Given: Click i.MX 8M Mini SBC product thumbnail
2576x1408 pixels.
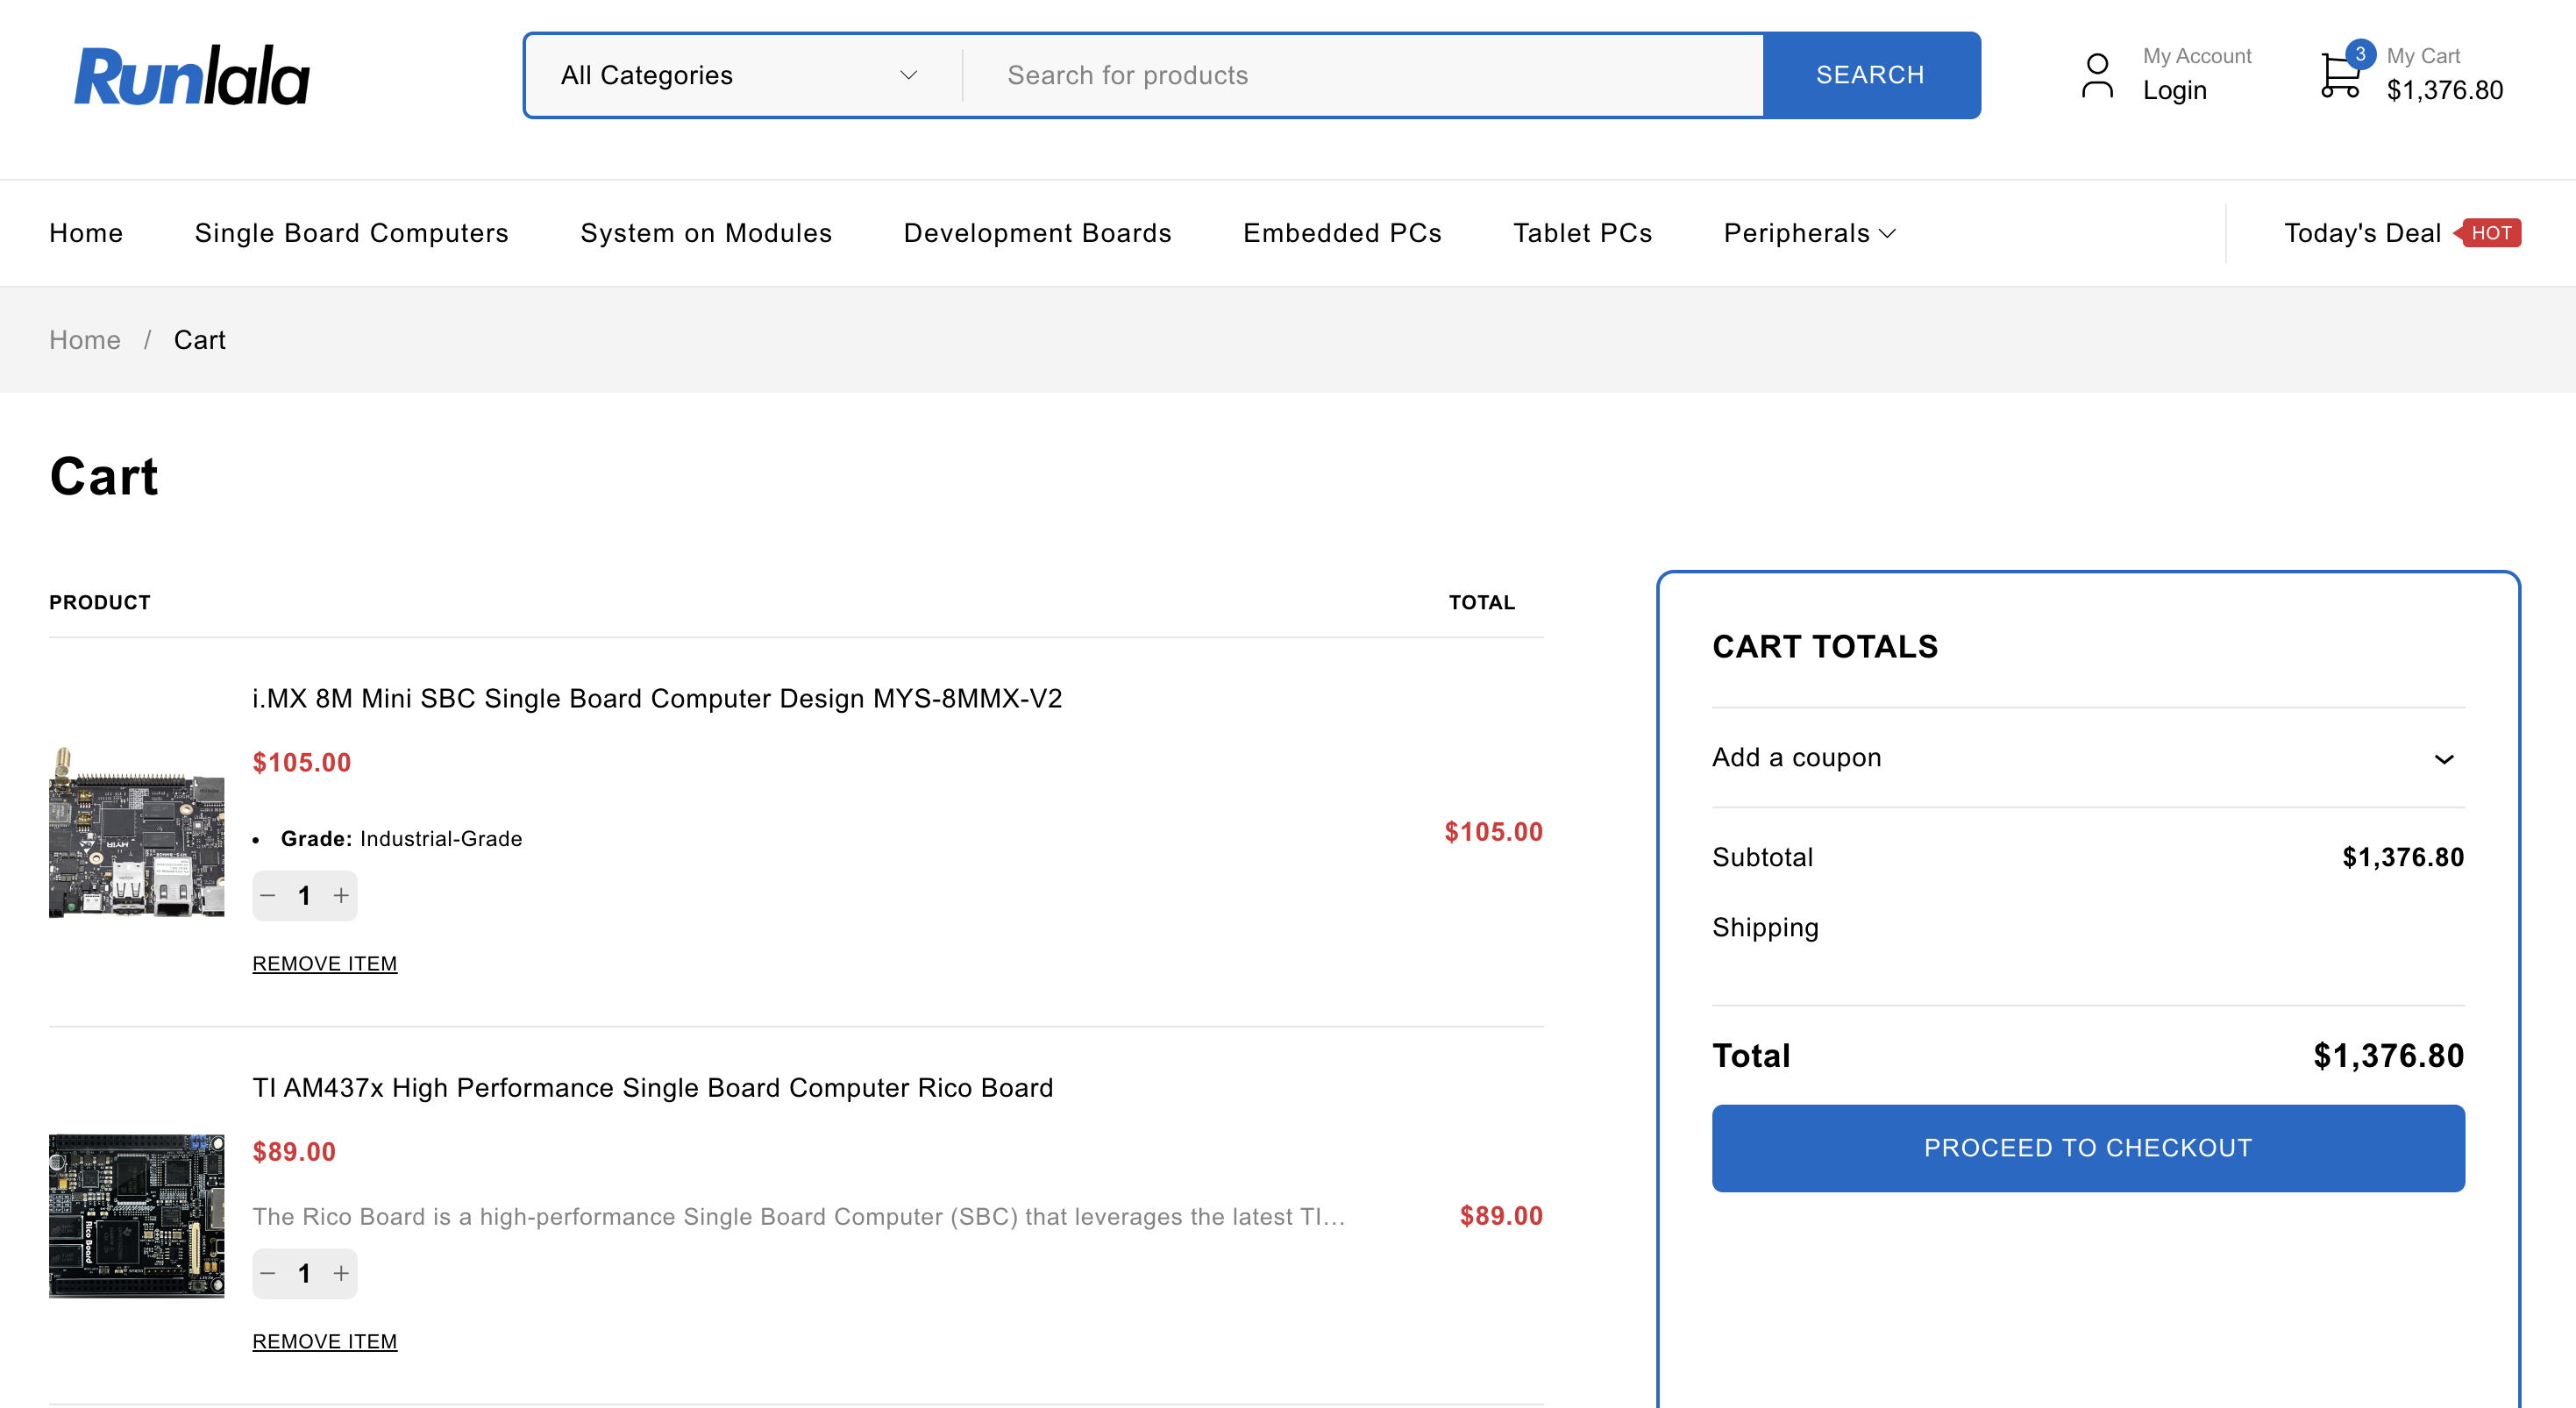Looking at the screenshot, I should pos(137,832).
